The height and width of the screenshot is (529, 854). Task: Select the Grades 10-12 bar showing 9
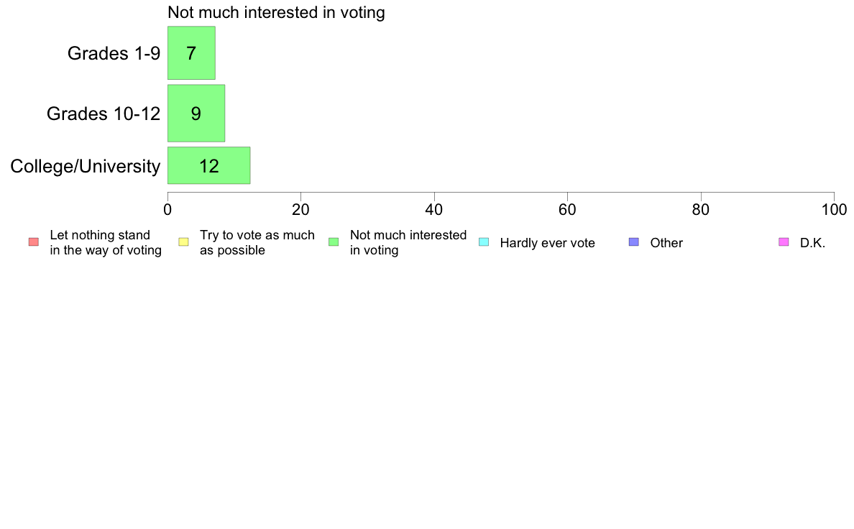(x=196, y=114)
